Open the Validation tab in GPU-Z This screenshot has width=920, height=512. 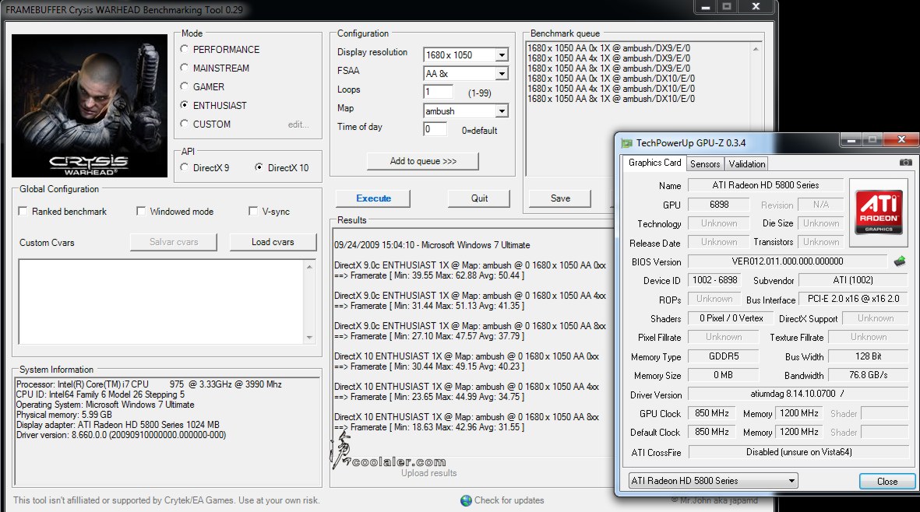[746, 164]
